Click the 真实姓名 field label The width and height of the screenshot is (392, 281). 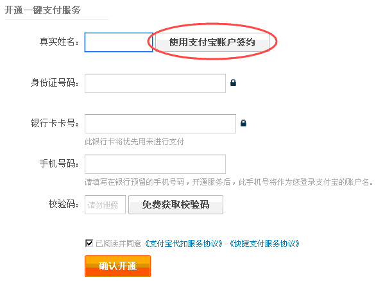pos(59,42)
